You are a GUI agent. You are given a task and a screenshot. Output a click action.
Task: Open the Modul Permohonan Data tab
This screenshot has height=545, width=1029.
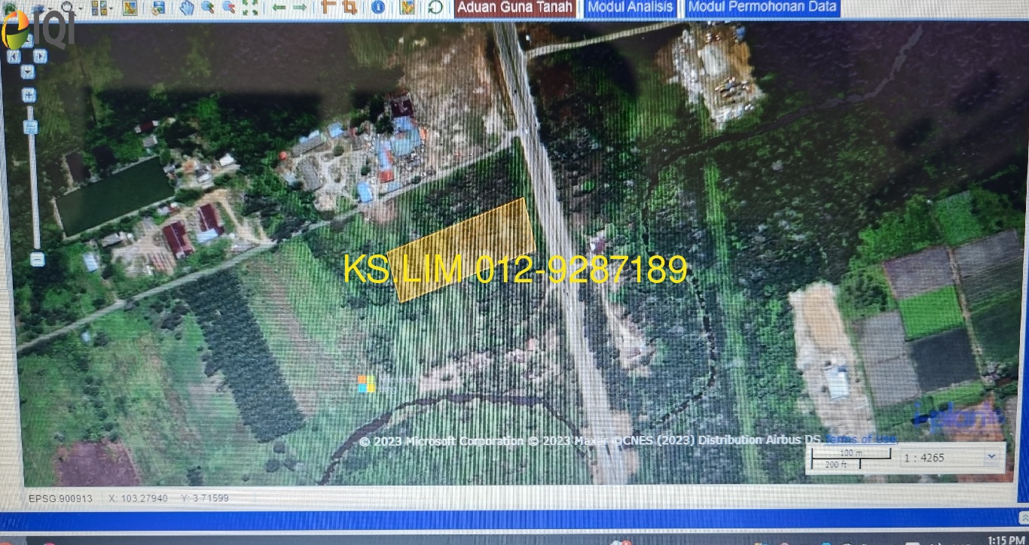(762, 8)
